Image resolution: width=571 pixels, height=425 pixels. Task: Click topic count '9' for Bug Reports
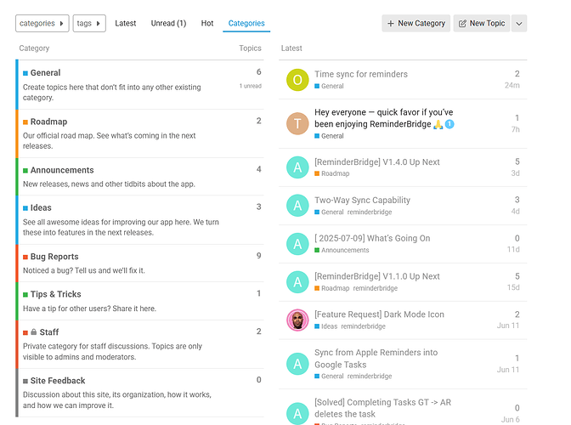[258, 256]
